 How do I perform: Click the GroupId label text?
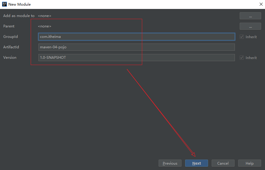pos(10,37)
